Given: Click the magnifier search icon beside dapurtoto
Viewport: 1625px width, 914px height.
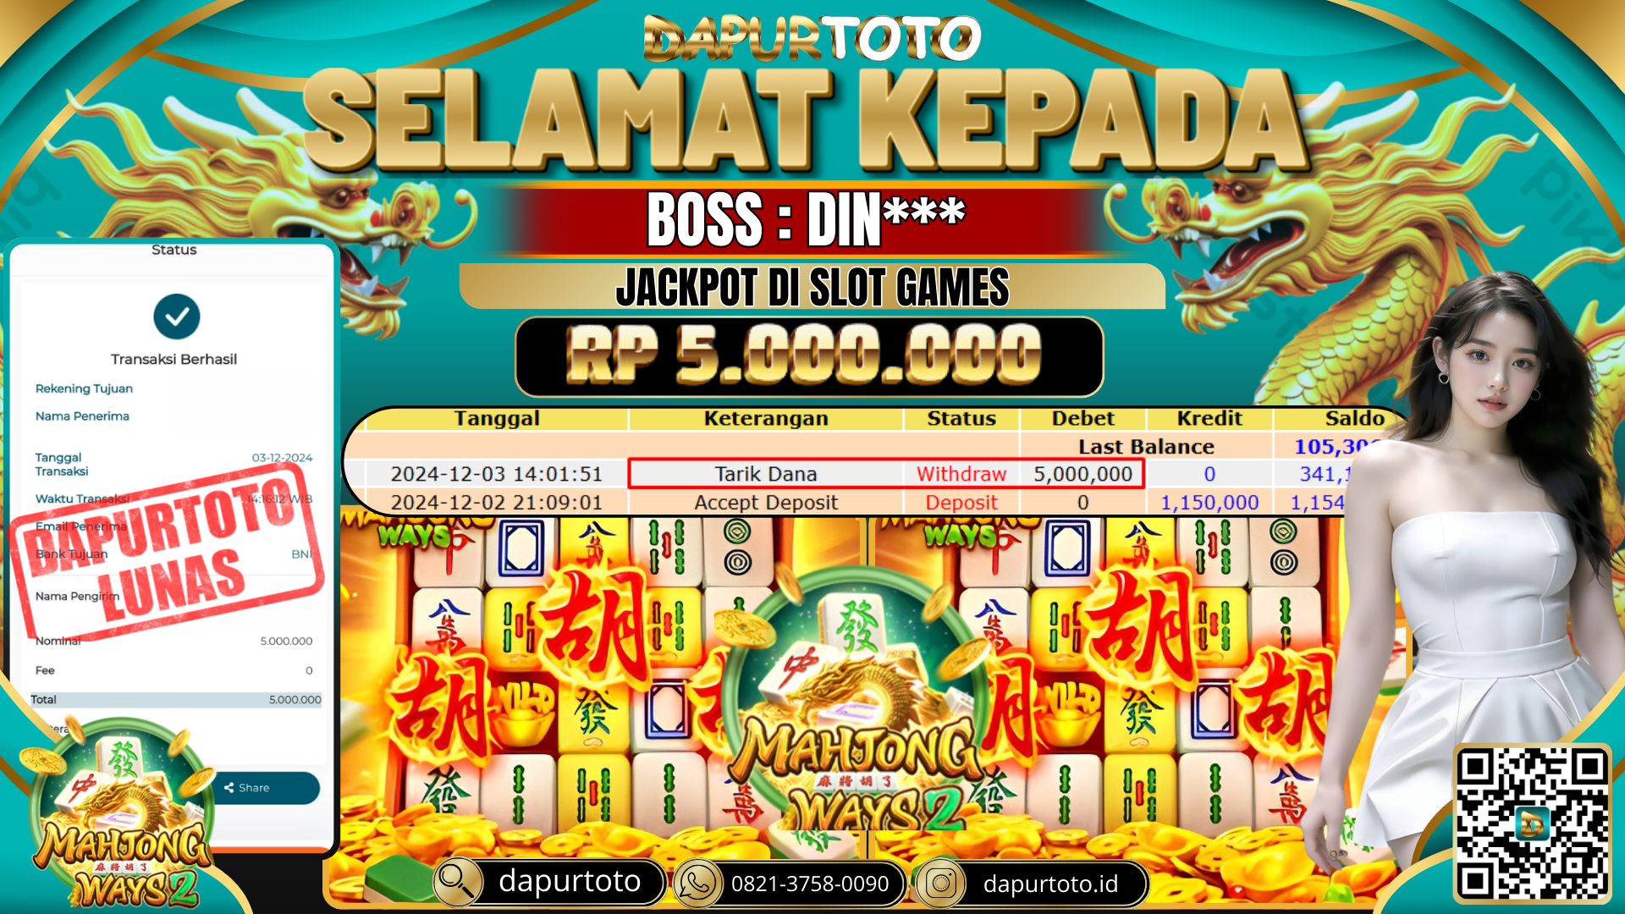Looking at the screenshot, I should [x=458, y=883].
